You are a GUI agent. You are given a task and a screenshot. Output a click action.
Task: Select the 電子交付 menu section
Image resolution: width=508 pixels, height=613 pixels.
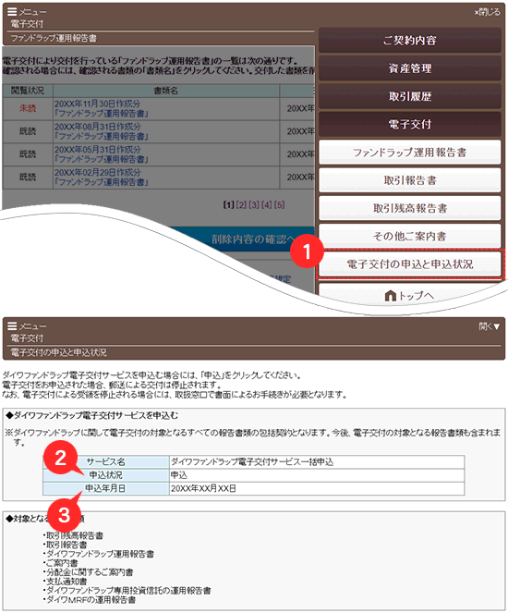point(409,124)
